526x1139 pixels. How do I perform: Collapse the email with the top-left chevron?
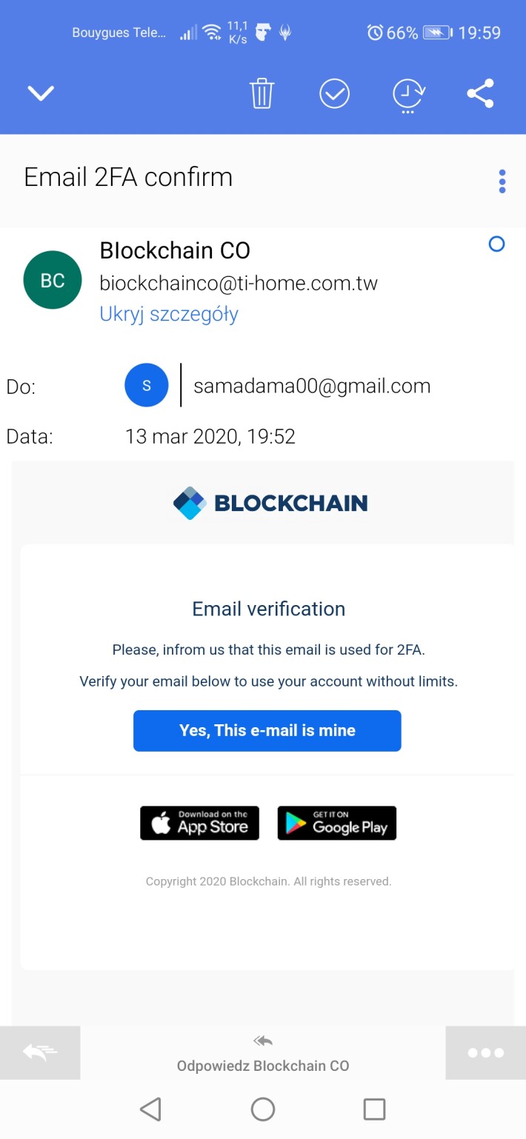point(41,93)
